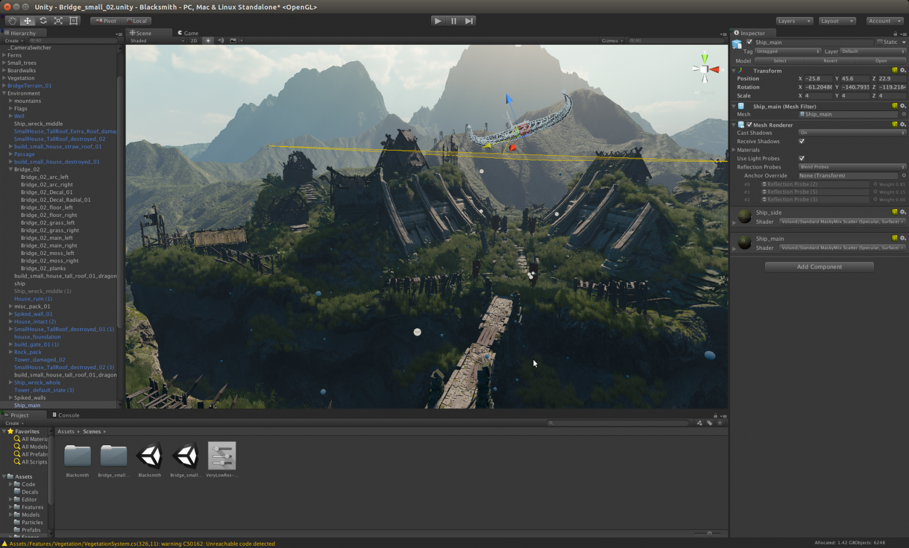The height and width of the screenshot is (548, 909).
Task: Click the Position X input field
Action: pyautogui.click(x=818, y=79)
